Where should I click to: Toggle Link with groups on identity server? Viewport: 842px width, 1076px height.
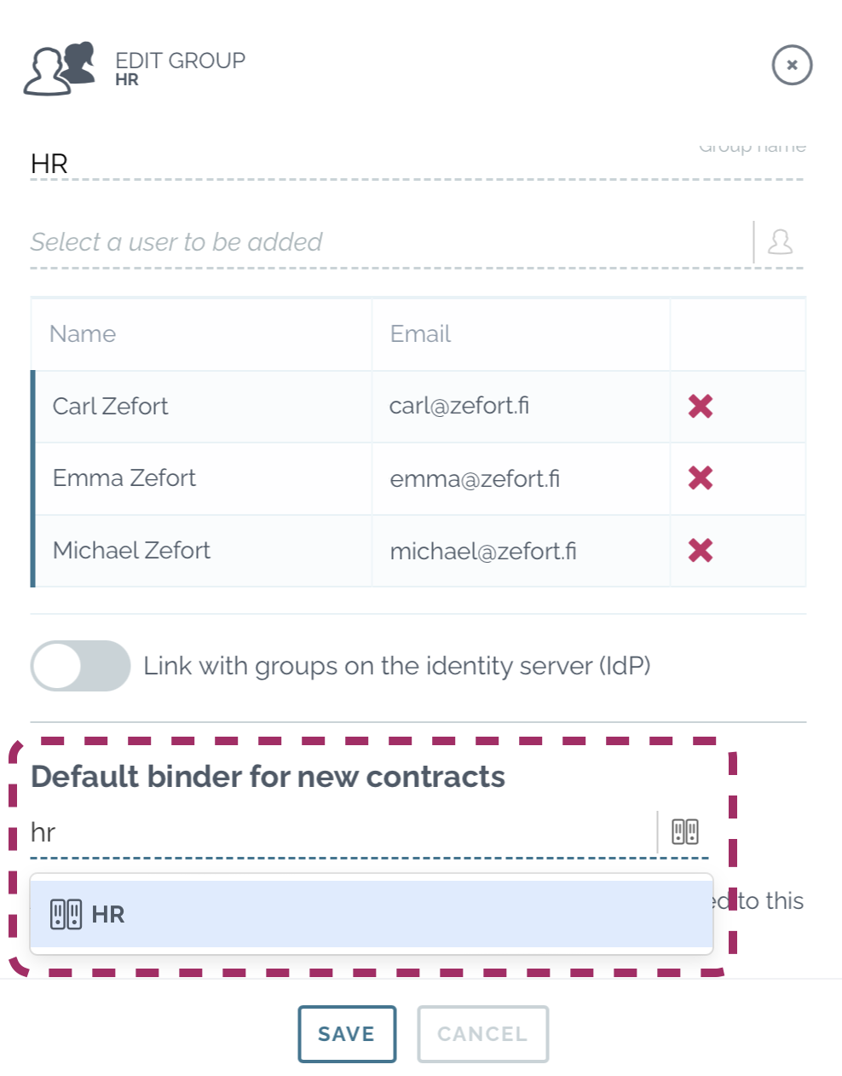[x=80, y=666]
